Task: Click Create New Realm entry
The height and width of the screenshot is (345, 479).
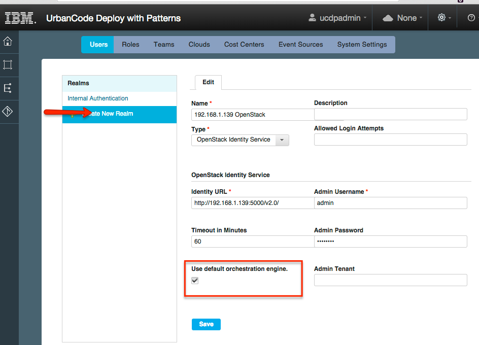Action: [x=119, y=114]
